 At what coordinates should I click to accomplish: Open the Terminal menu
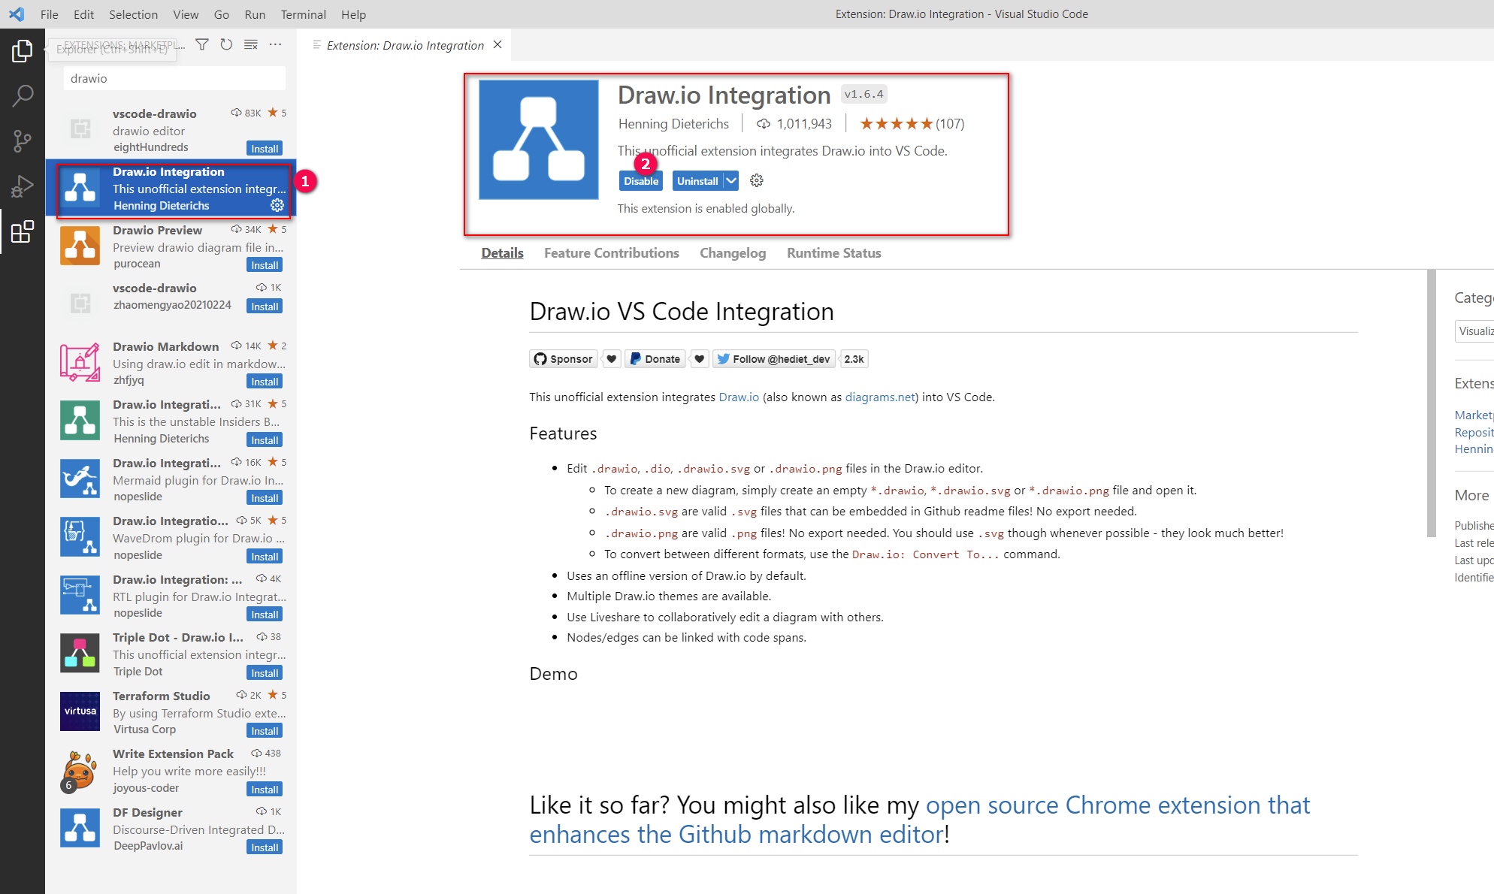click(303, 14)
